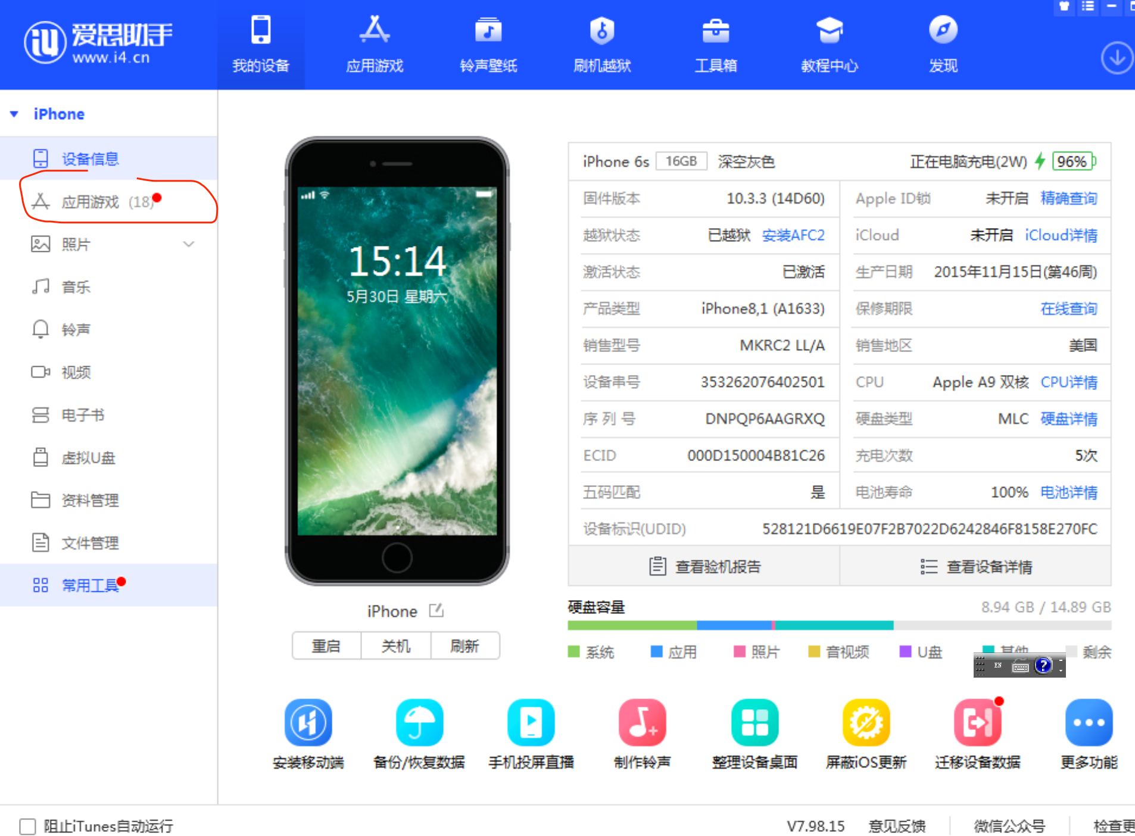The width and height of the screenshot is (1135, 836).
Task: Click the disk capacity usage bar
Action: [840, 625]
